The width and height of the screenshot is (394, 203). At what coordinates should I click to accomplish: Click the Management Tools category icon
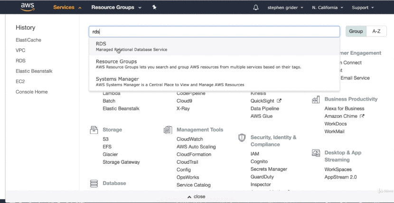click(x=168, y=130)
